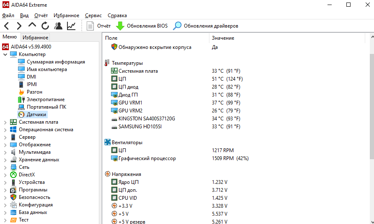The image size is (374, 224).
Task: Refresh sensor data with the refresh icon
Action: 45,26
